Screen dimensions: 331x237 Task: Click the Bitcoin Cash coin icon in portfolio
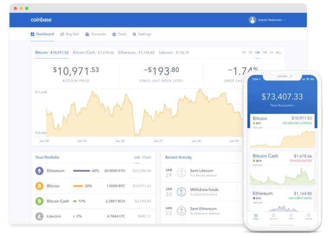click(x=39, y=201)
